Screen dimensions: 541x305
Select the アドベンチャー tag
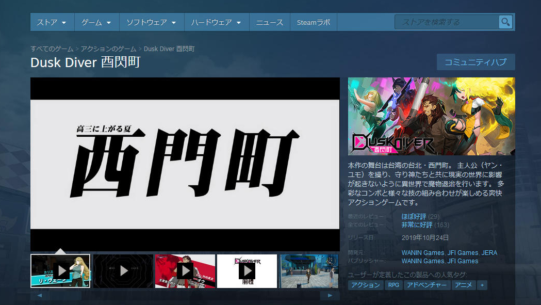(427, 285)
